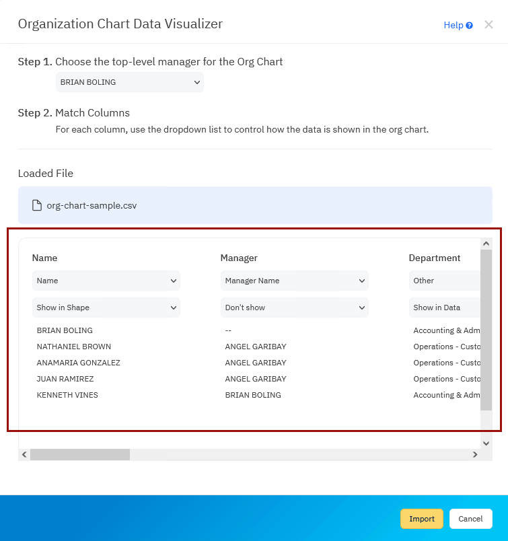Select the org-chart-sample.csv loaded file entry

point(256,205)
